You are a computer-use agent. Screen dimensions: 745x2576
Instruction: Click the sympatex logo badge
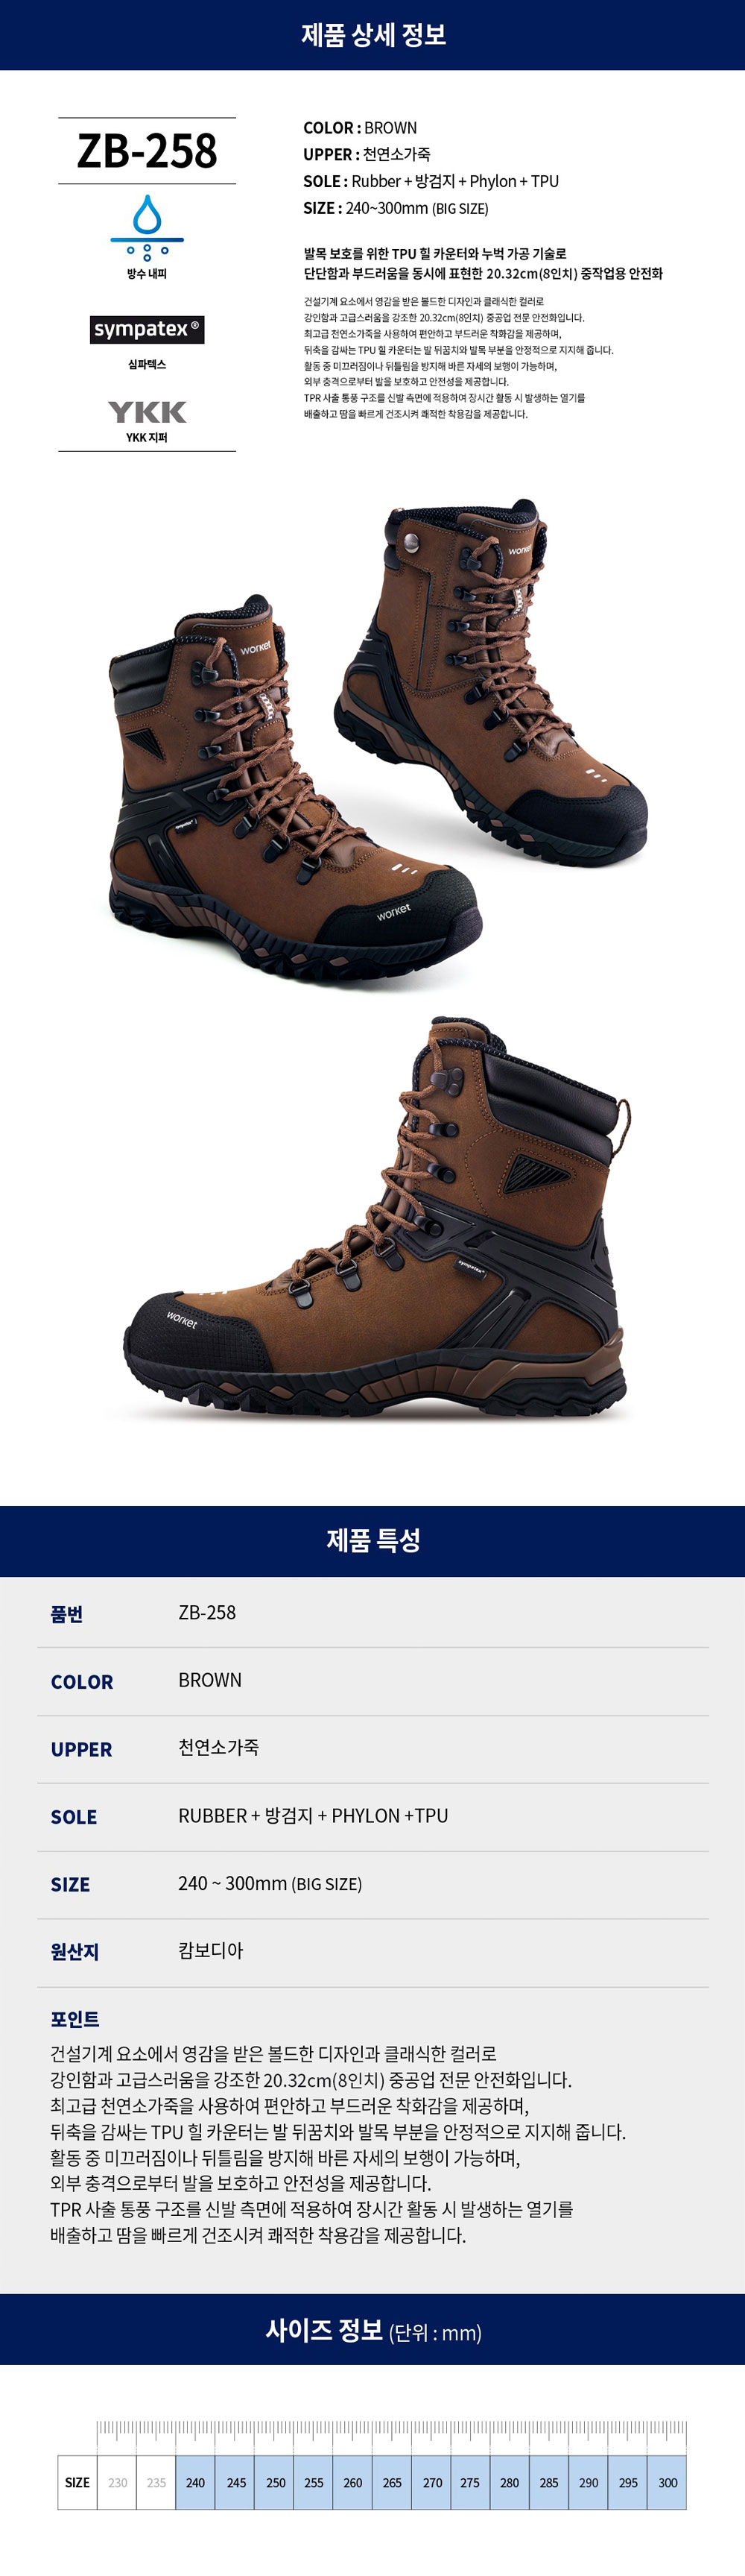[x=147, y=330]
